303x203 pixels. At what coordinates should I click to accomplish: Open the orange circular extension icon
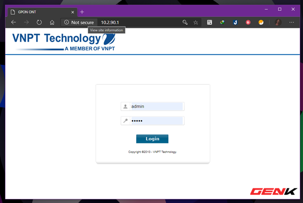(261, 22)
